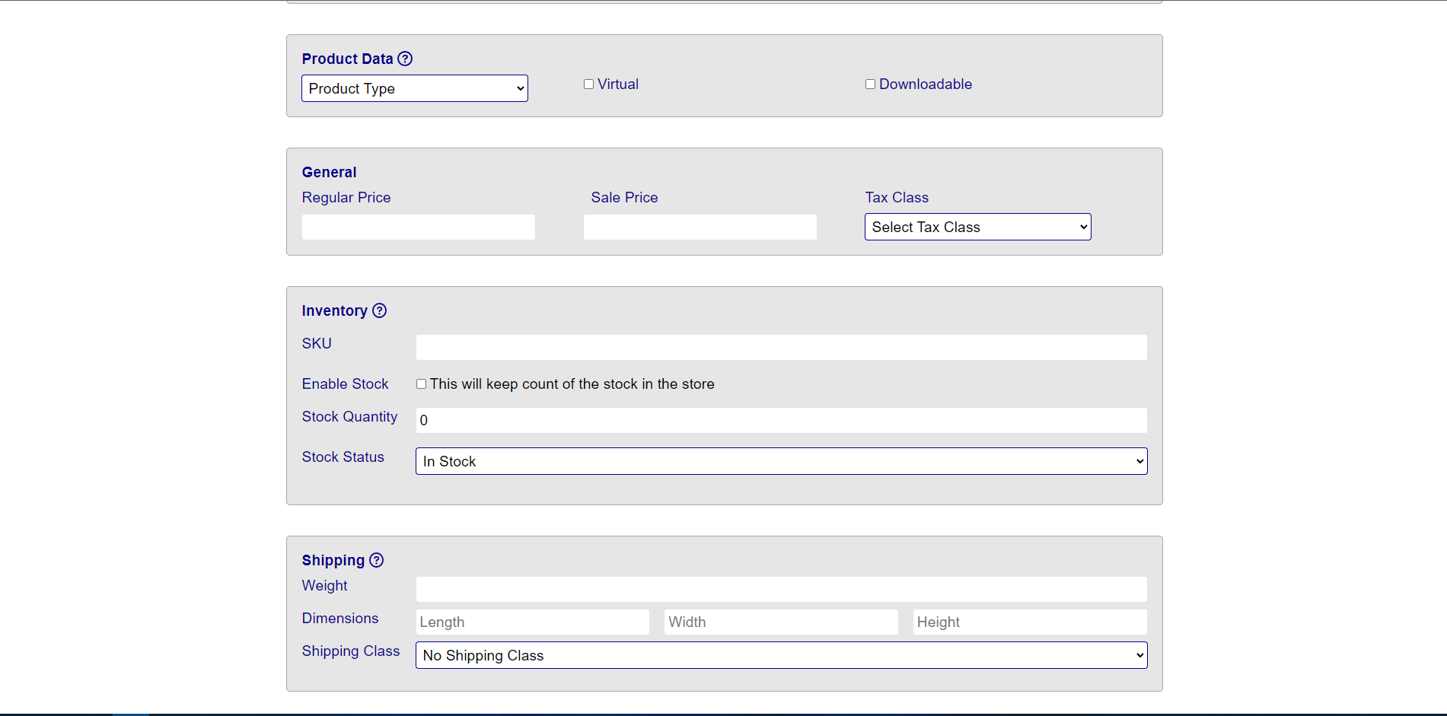Enable the Downloadable checkbox
1447x716 pixels.
pyautogui.click(x=870, y=84)
